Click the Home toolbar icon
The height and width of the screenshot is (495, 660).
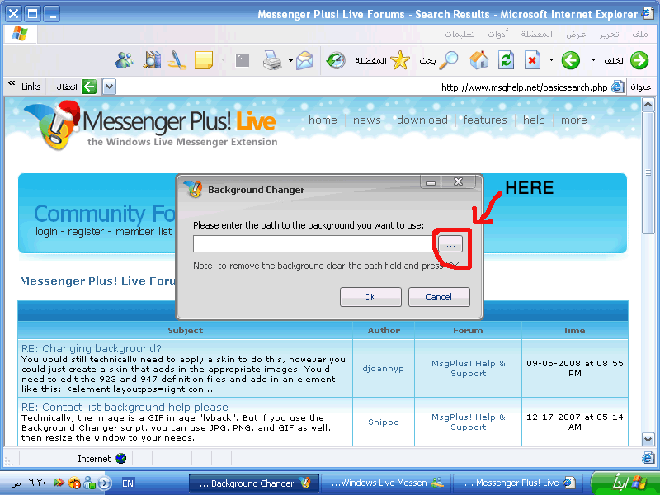tap(479, 60)
